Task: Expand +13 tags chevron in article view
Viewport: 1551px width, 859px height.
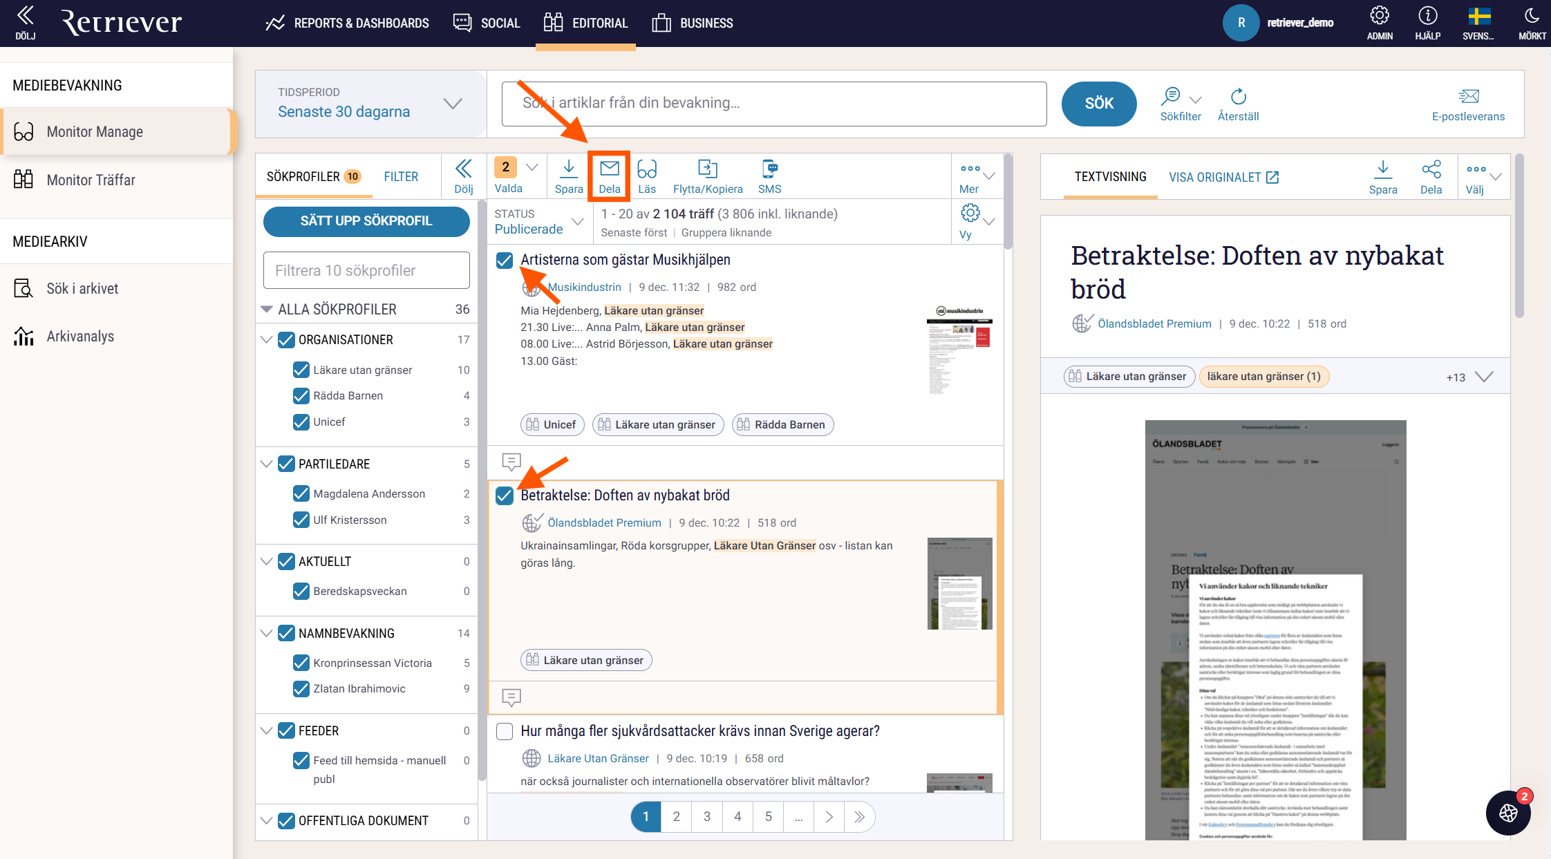Action: [x=1483, y=377]
